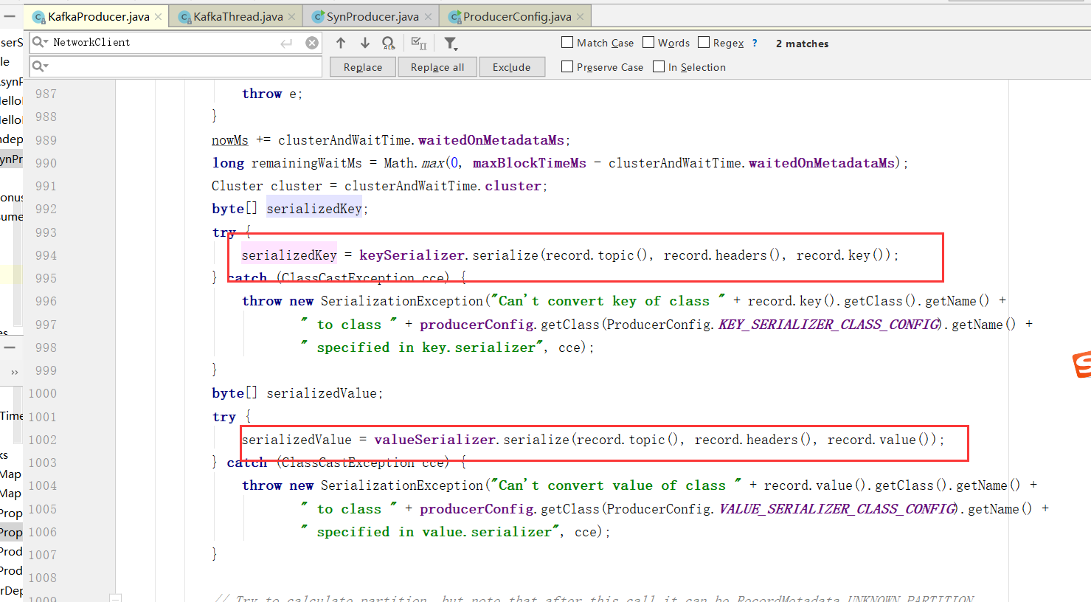Go to previous occurrence with up arrow
Screen dimensions: 1091x602
[341, 43]
